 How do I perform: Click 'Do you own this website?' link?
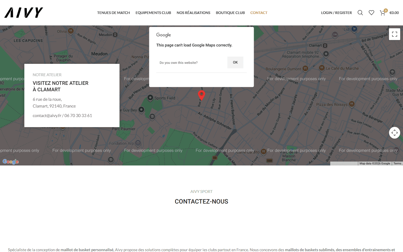coord(179,63)
